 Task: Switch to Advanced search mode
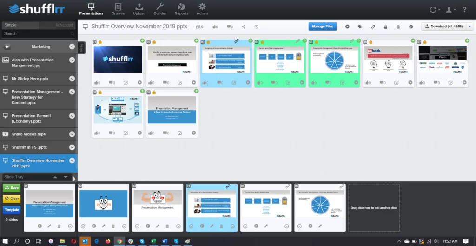[x=64, y=25]
